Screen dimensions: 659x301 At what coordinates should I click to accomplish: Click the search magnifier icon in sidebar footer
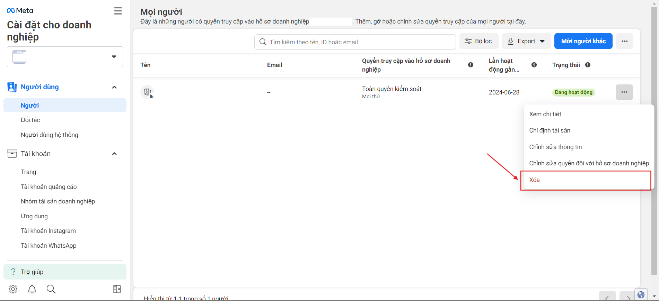click(x=51, y=289)
